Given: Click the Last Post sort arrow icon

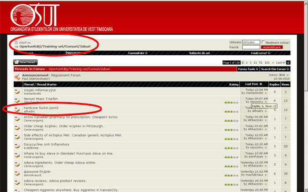Looking at the screenshot, I should pyautogui.click(x=261, y=84).
